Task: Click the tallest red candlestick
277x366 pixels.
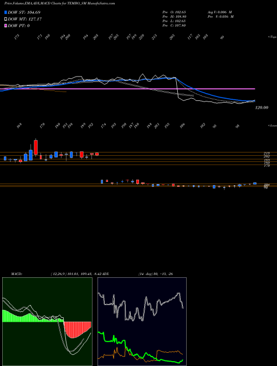Action: (x=35, y=147)
